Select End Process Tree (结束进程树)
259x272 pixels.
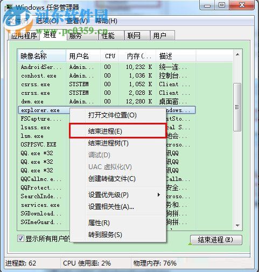pos(117,143)
